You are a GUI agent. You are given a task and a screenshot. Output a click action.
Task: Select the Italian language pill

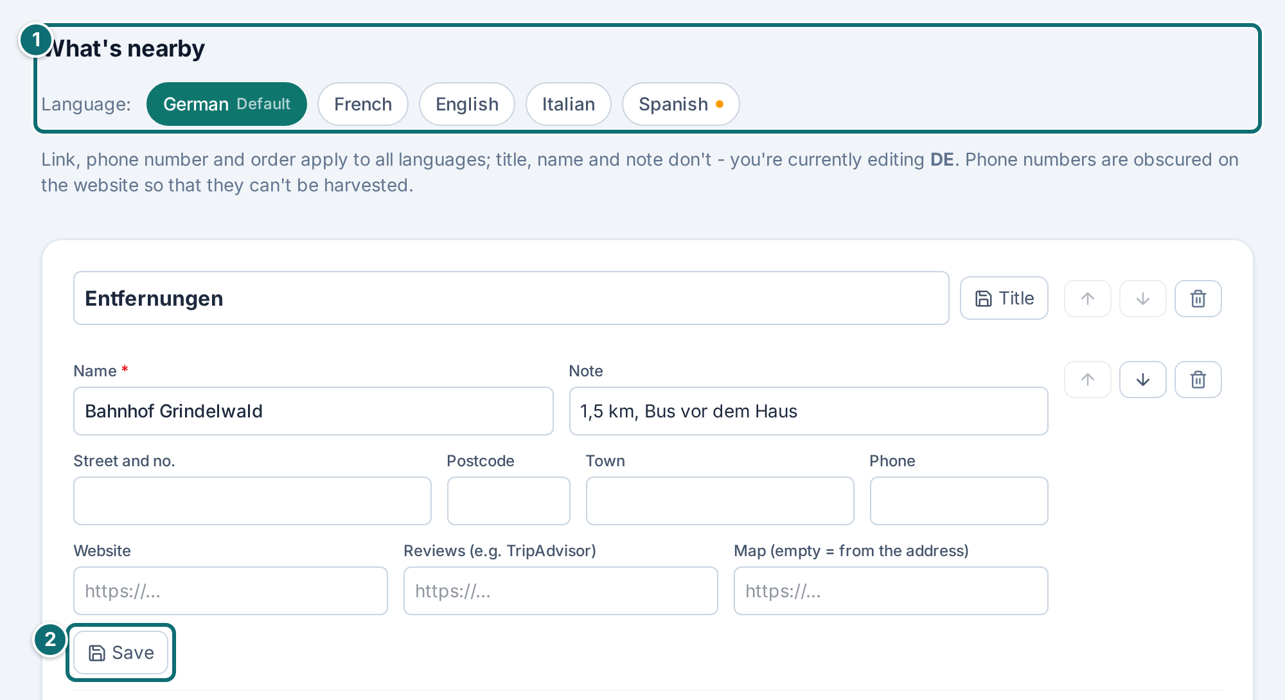point(568,104)
